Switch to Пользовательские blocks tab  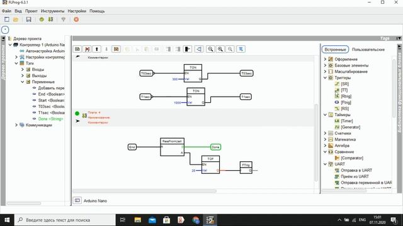[368, 50]
